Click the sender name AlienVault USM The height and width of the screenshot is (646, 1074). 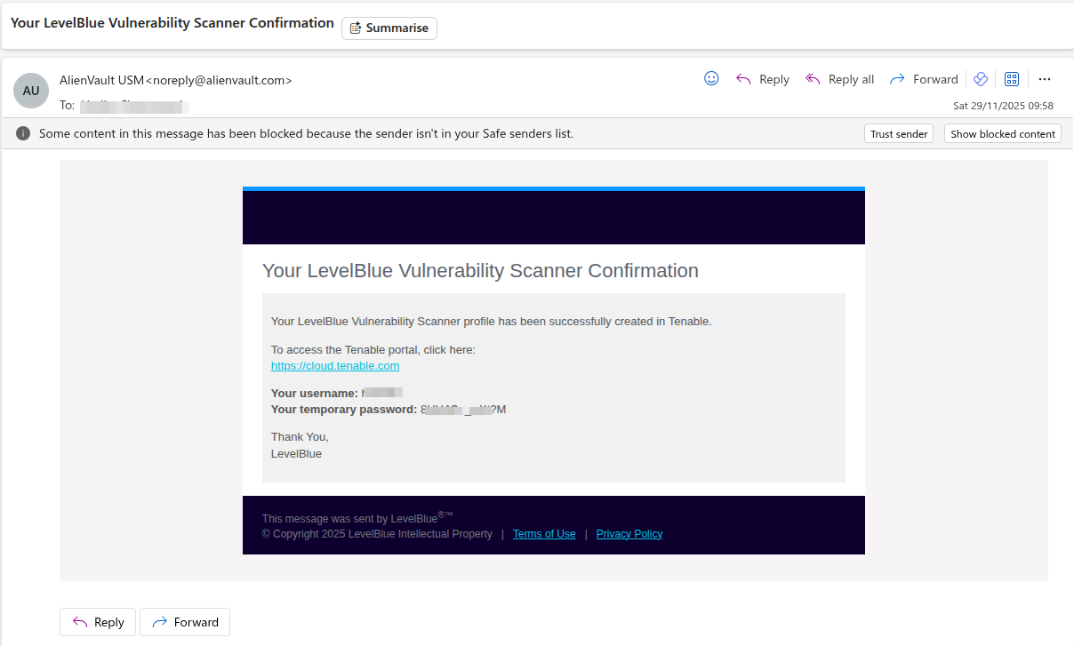101,80
